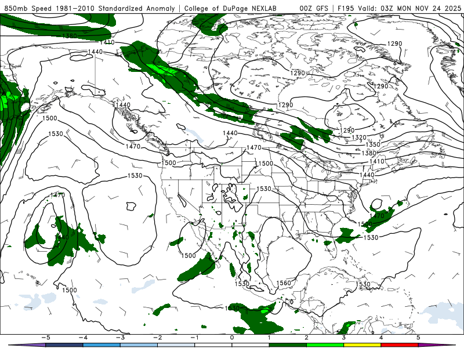Click the "1560" contour label over Gulf of Mexico

click(284, 283)
